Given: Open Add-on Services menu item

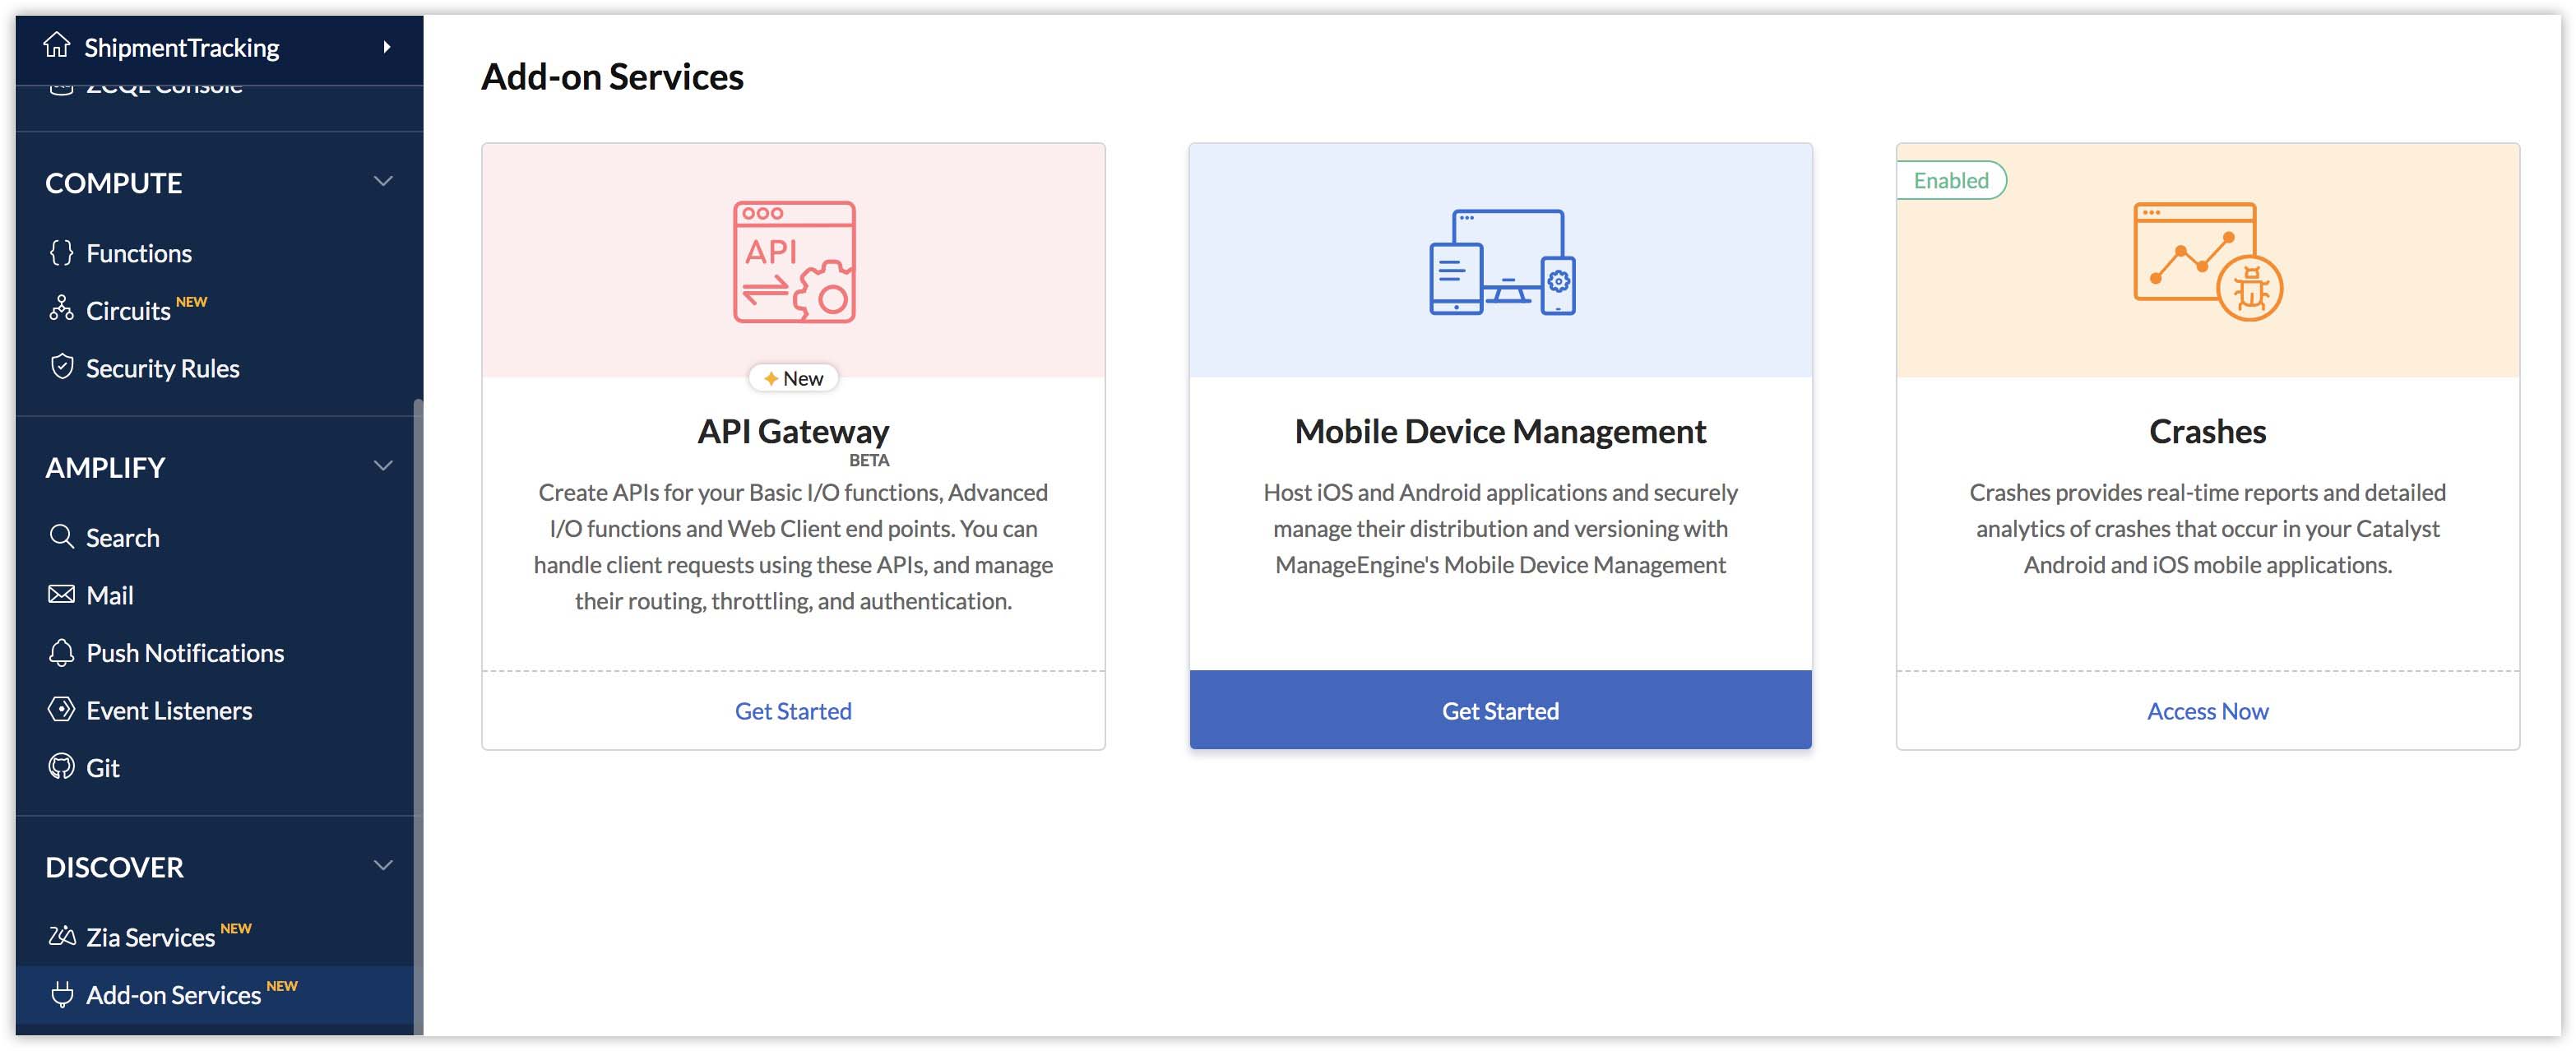Looking at the screenshot, I should pos(173,995).
